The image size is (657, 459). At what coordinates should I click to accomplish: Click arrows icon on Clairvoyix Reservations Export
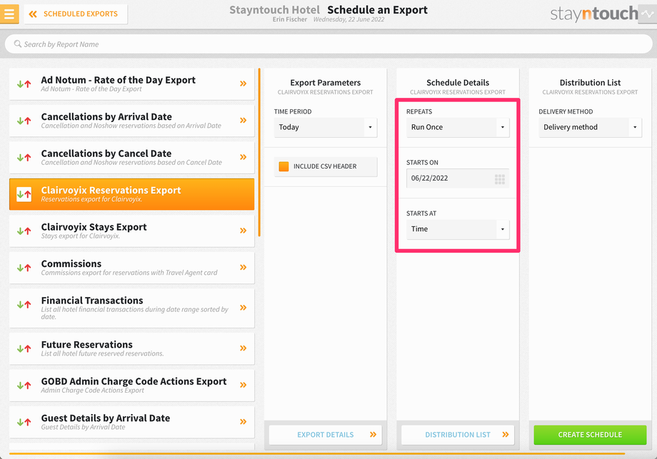(24, 194)
